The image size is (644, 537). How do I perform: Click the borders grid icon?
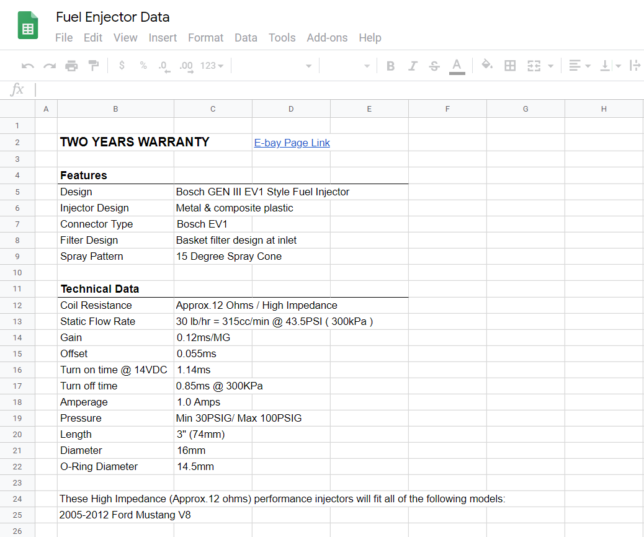tap(510, 66)
